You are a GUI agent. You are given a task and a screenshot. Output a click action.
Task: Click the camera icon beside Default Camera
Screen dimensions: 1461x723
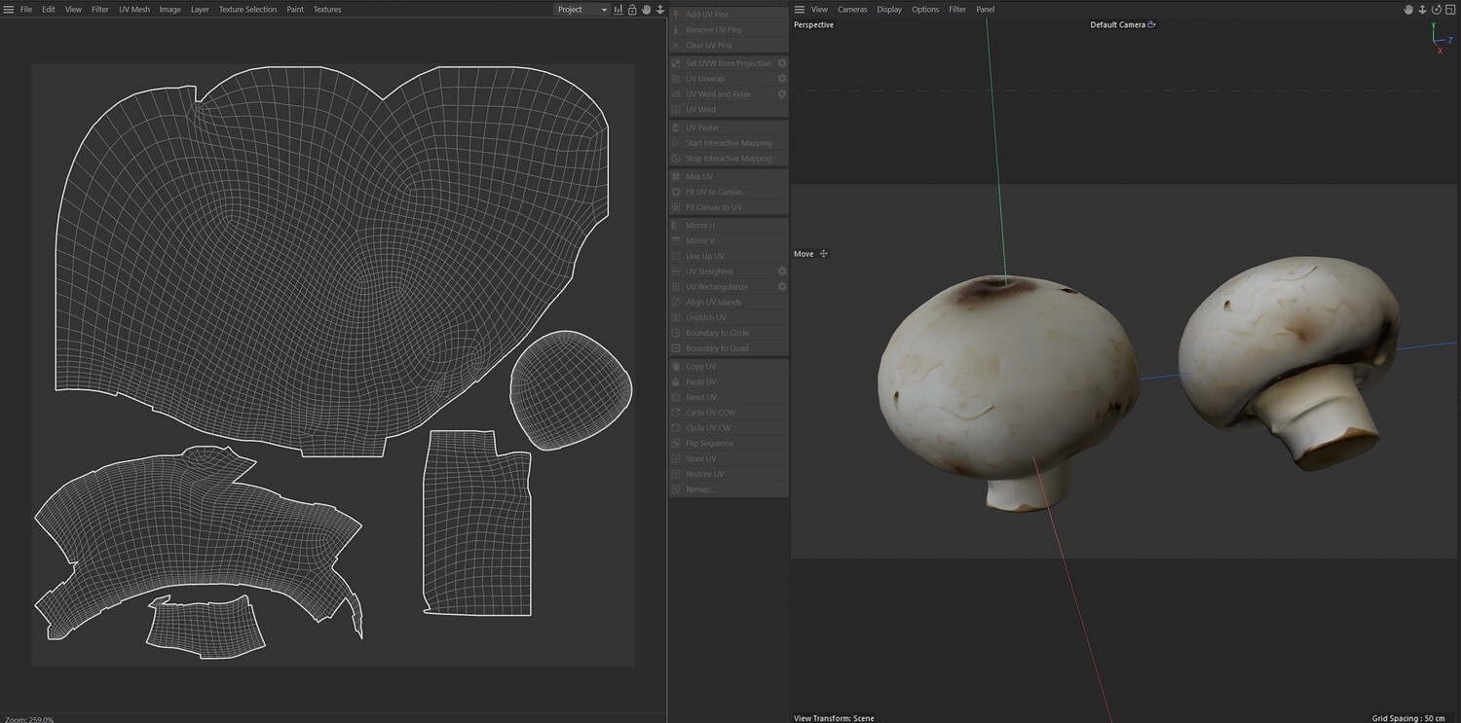tap(1151, 24)
